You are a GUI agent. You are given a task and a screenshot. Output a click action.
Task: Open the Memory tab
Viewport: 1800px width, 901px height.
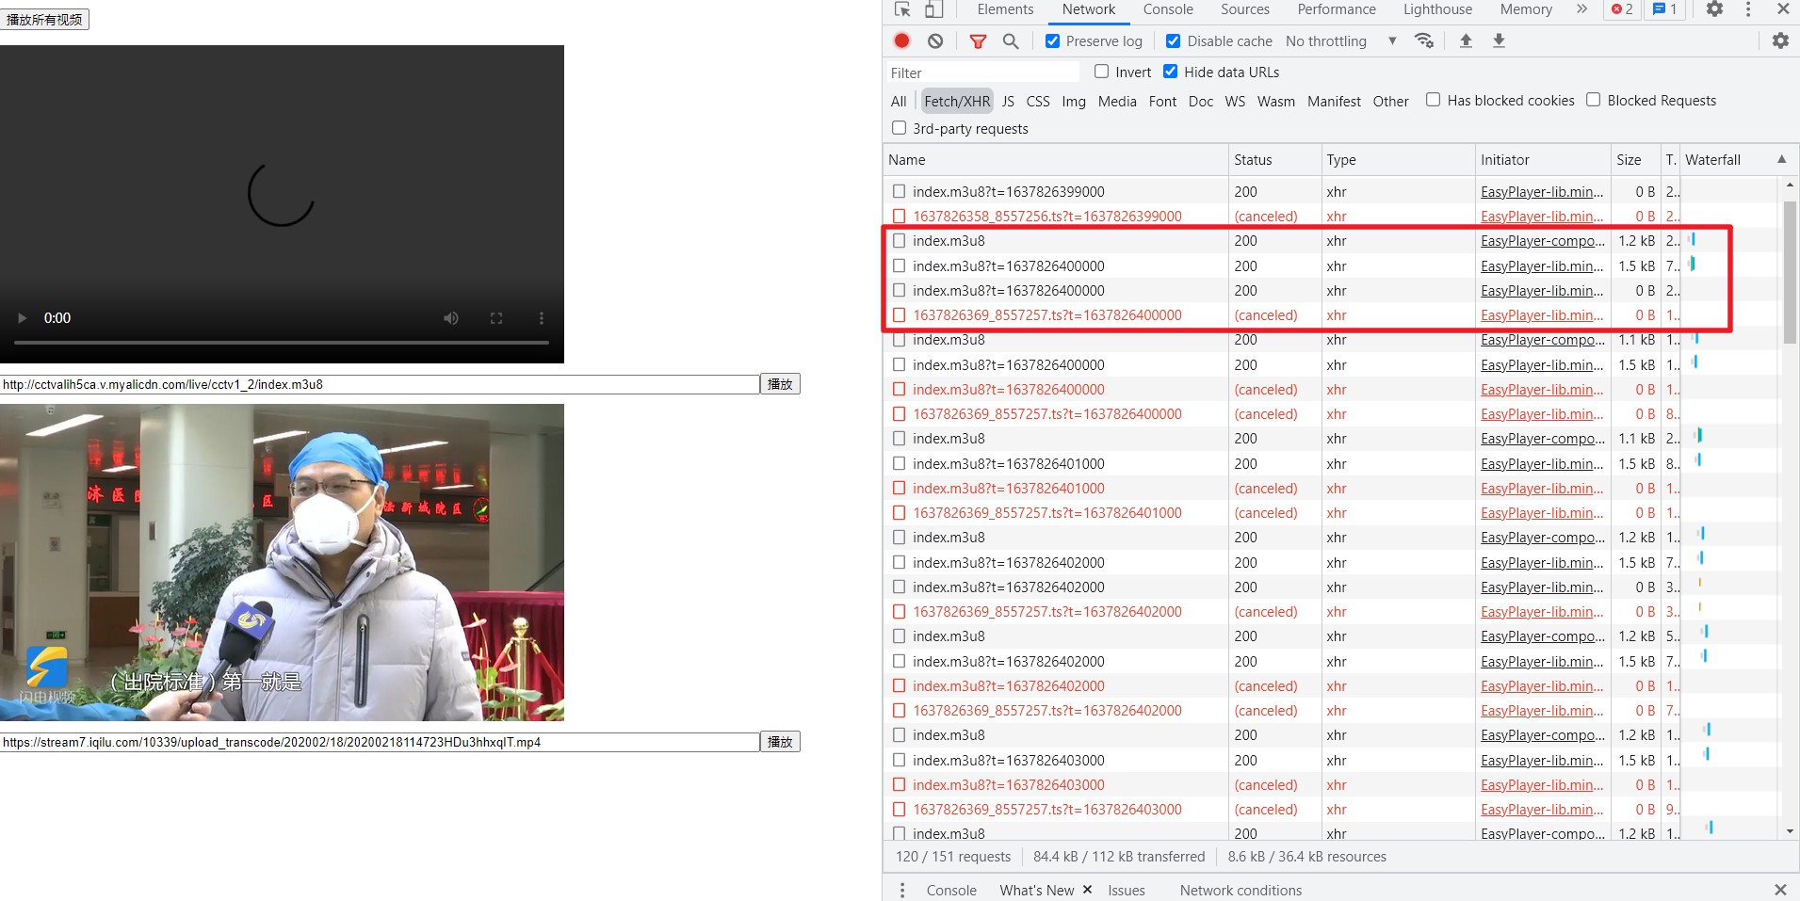pyautogui.click(x=1526, y=9)
